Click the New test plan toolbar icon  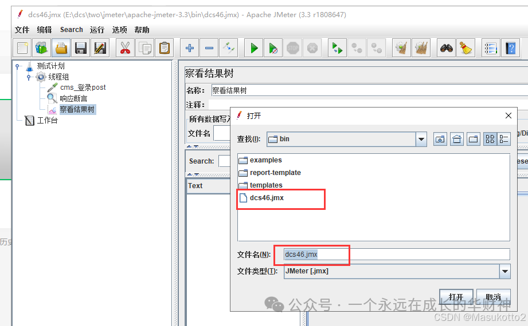coord(22,48)
